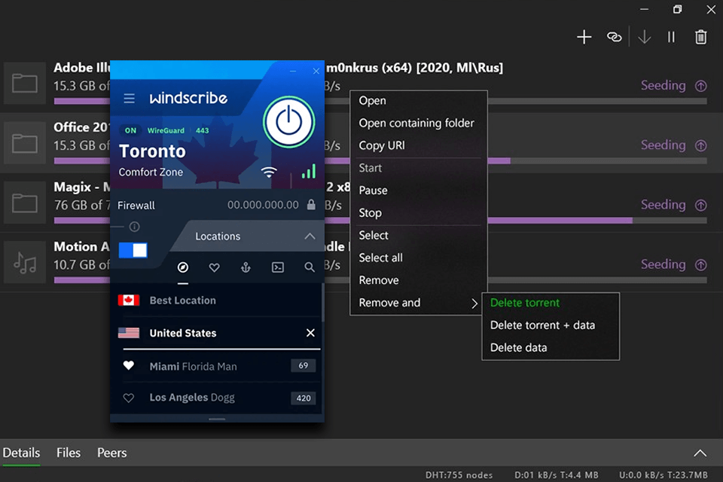Expand Remove and submenu arrow
The width and height of the screenshot is (723, 482).
point(474,303)
